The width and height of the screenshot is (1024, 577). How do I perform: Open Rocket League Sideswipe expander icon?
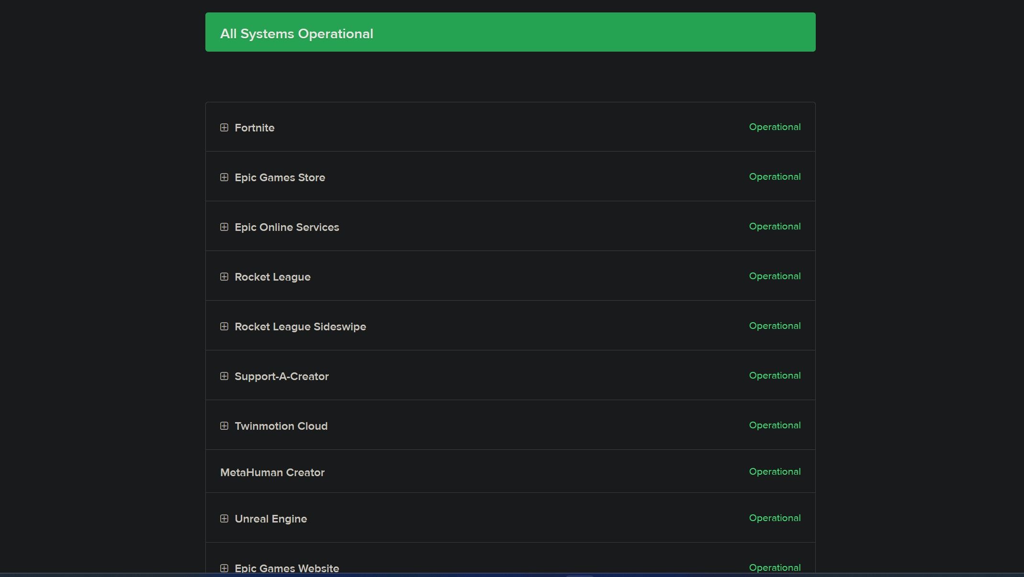224,327
